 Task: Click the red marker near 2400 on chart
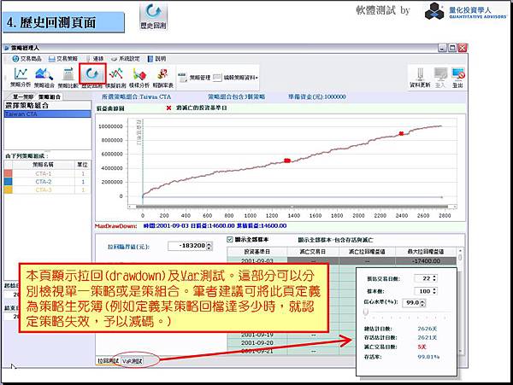(x=402, y=133)
